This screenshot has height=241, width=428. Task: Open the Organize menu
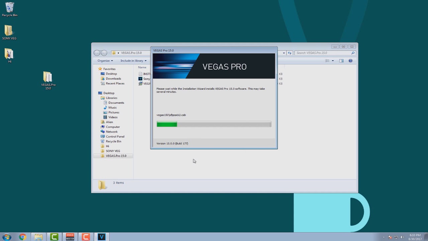point(105,61)
